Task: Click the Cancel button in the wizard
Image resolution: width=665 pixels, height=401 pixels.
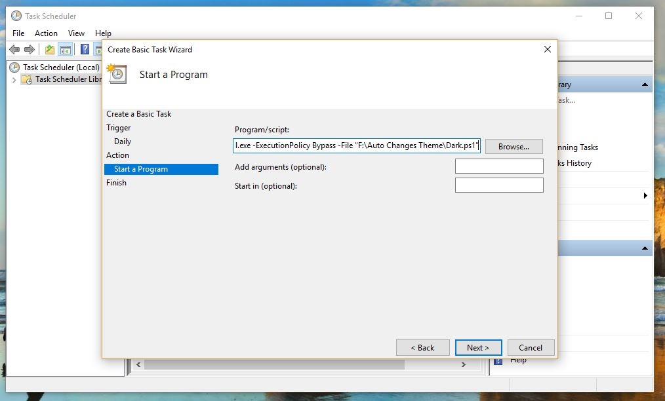Action: [x=531, y=347]
